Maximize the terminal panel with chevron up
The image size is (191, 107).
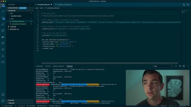tap(188, 66)
